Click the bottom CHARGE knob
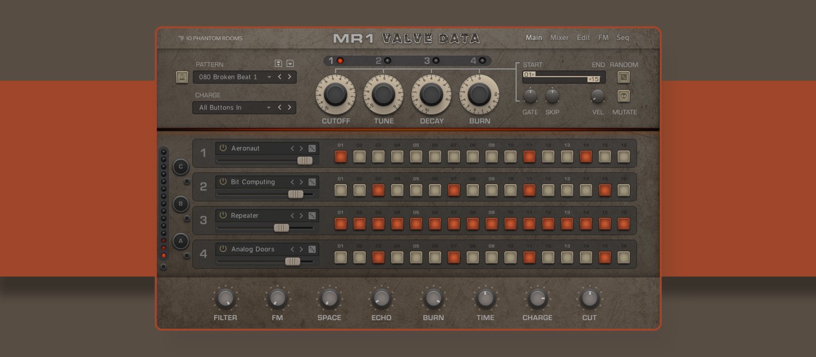816x357 pixels. tap(537, 299)
